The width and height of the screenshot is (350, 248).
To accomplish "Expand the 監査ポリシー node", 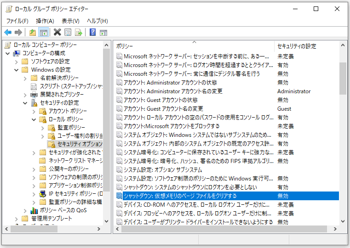I will 42,128.
